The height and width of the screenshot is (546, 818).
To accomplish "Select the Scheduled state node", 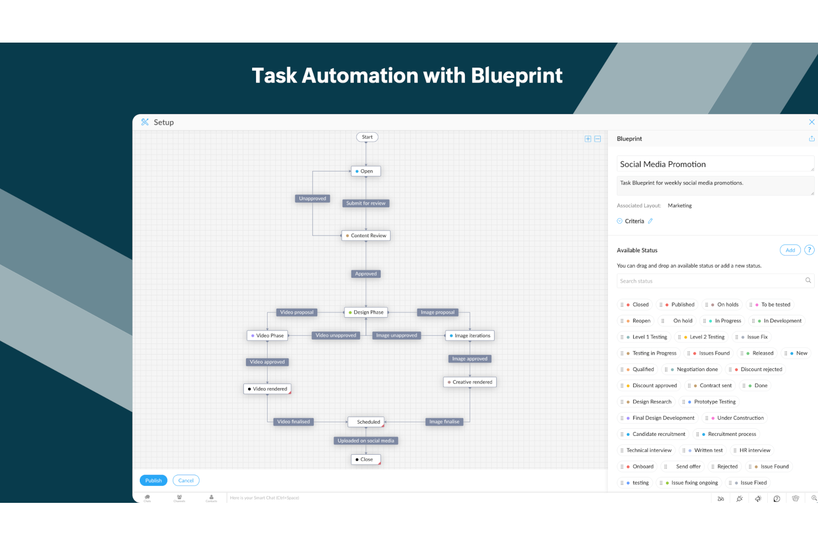I will click(366, 422).
